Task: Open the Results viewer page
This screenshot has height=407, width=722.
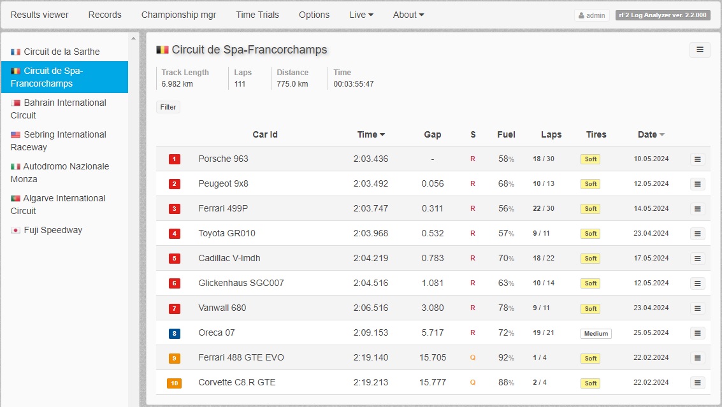Action: (x=40, y=15)
